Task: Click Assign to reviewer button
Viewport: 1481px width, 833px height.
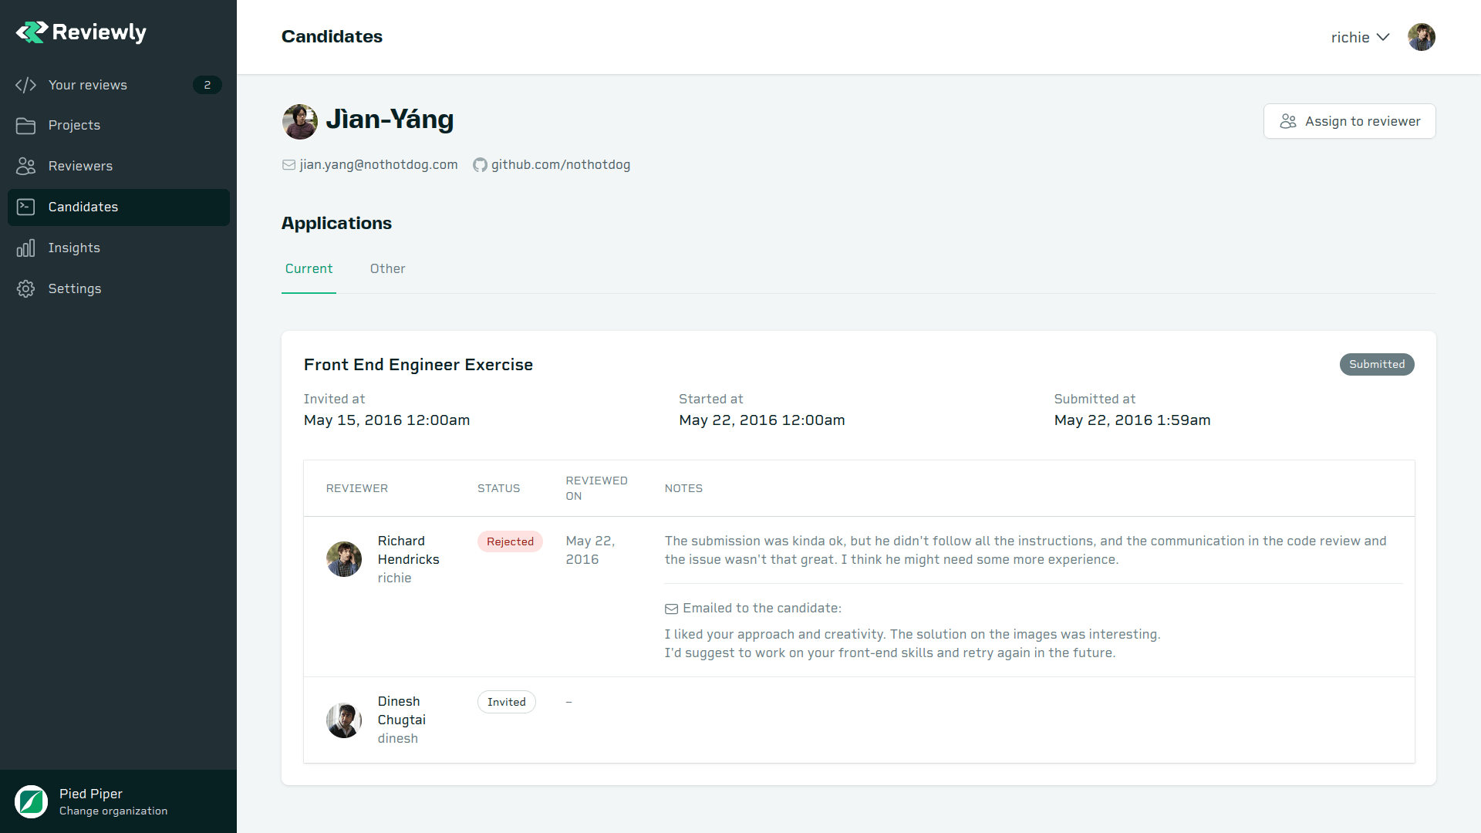Action: (1349, 121)
